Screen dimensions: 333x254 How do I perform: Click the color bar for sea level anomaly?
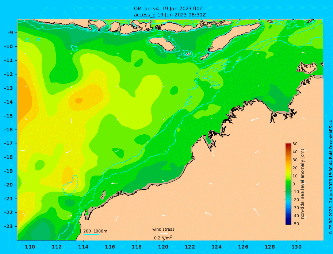pos(288,184)
